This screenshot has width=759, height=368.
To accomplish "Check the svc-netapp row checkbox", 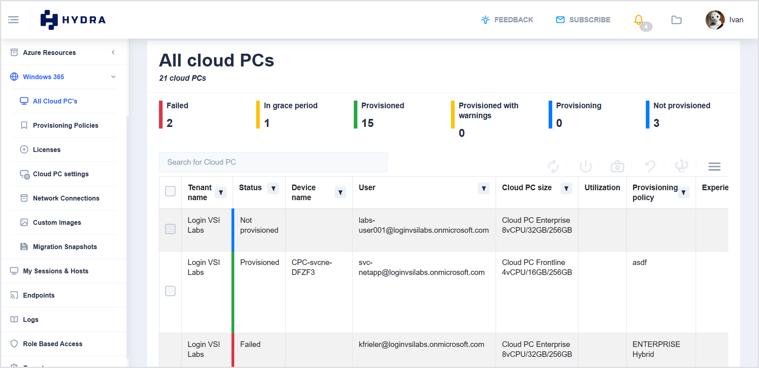I will pos(171,291).
